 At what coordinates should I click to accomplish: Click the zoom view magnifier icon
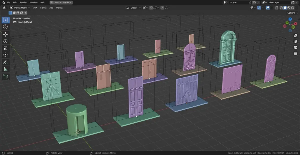[x=295, y=36]
